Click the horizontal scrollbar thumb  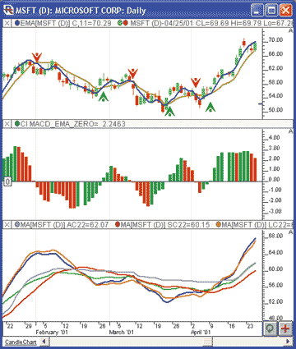click(208, 342)
